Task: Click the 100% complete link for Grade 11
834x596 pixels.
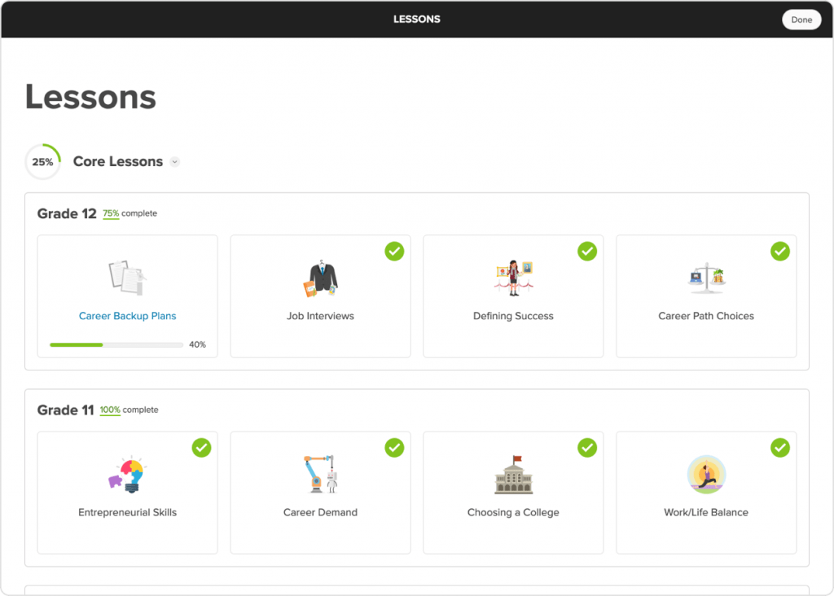Action: pos(111,410)
